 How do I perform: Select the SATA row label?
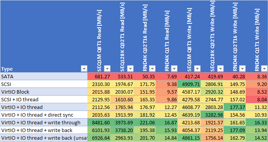click(44, 76)
